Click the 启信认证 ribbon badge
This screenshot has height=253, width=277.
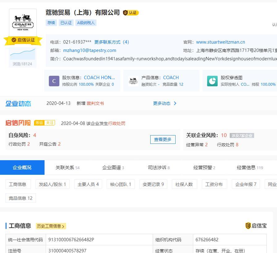click(23, 40)
